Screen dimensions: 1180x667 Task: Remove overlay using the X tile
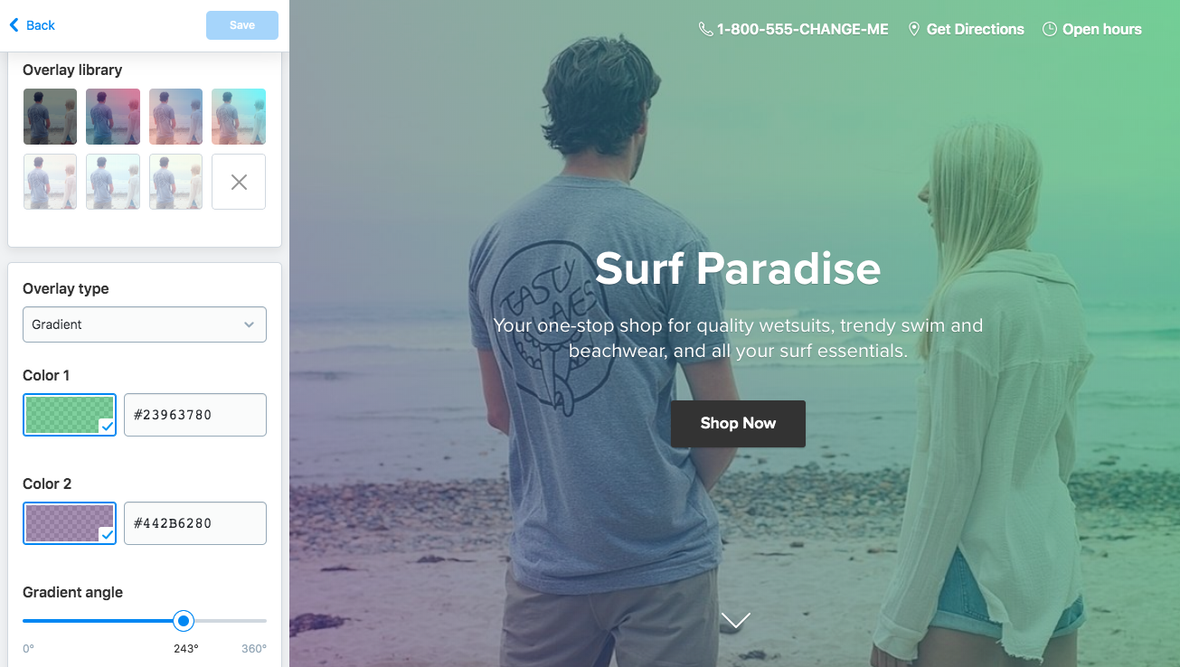(239, 182)
